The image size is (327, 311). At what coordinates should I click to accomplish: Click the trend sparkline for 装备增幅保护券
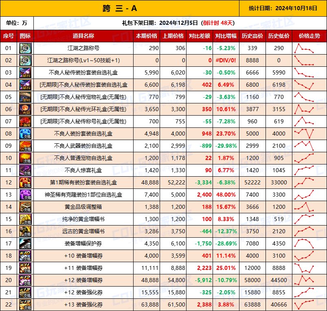pyautogui.click(x=304, y=243)
